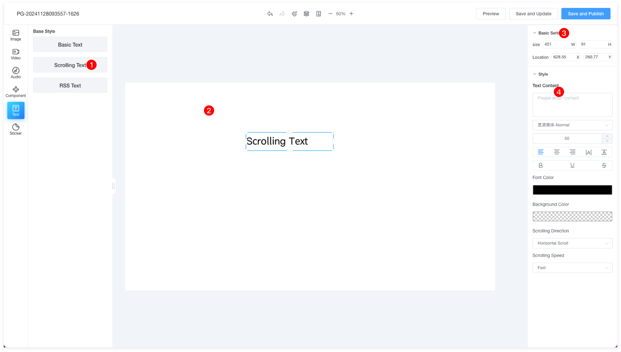Add a Scrolling Text element

pos(70,65)
